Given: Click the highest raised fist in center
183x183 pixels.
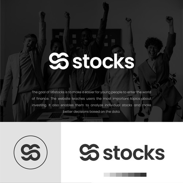Looking at the screenshot, I should (106, 6).
